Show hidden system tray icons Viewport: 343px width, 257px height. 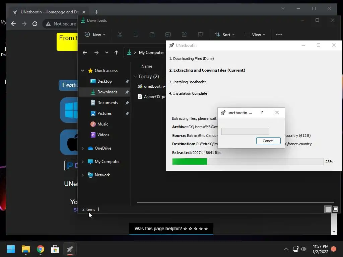286,249
